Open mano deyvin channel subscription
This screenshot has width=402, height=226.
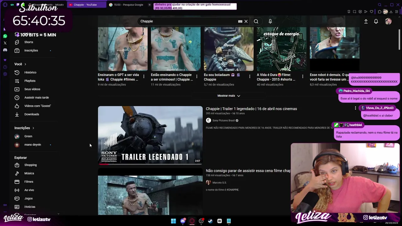point(33,145)
